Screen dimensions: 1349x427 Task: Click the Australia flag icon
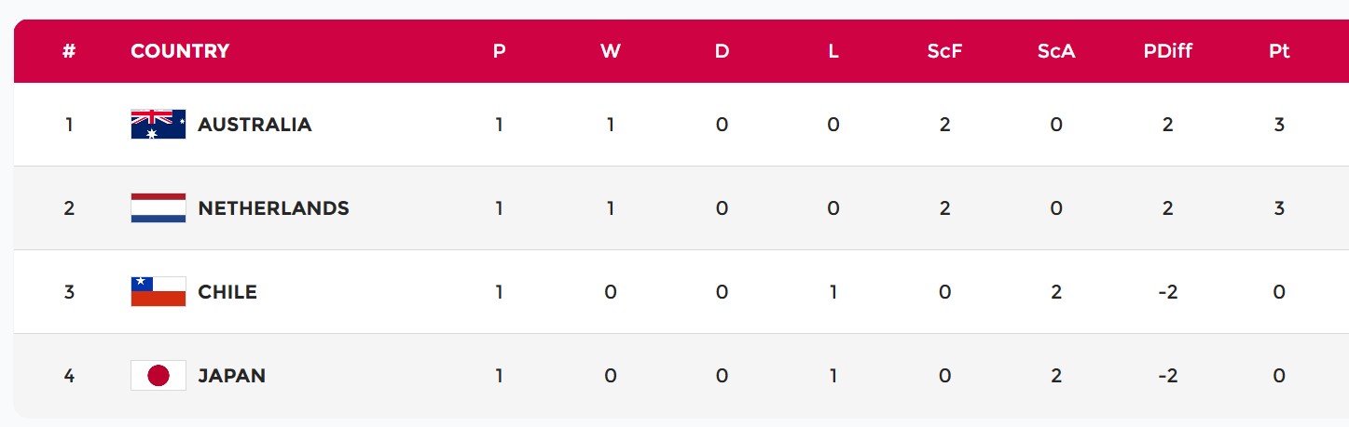158,125
